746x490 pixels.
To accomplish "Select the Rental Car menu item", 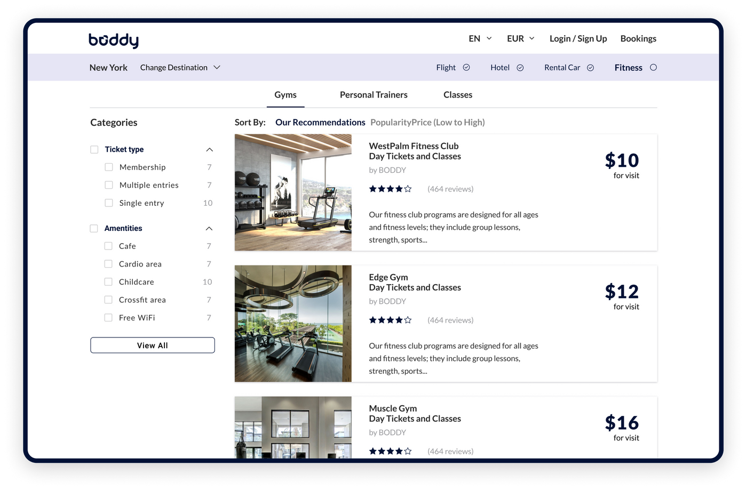I will click(x=562, y=68).
